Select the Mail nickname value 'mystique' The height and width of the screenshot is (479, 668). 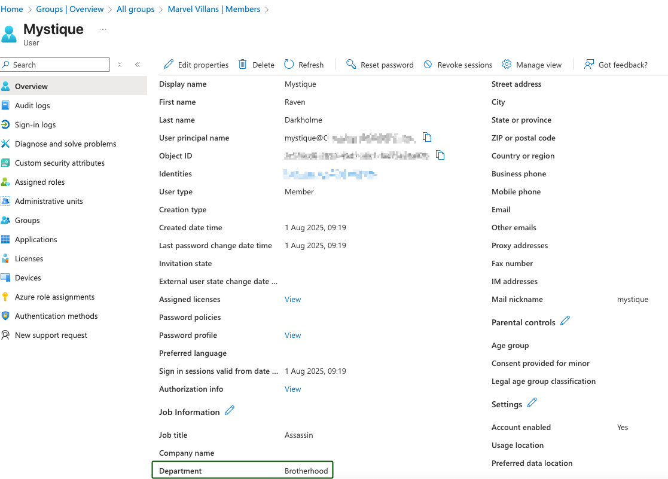(x=633, y=299)
